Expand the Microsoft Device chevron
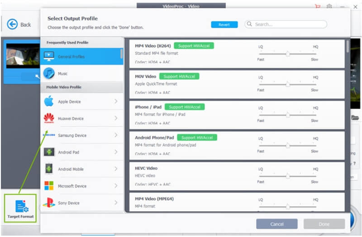Viewport: 362px width, 237px height. pos(116,186)
